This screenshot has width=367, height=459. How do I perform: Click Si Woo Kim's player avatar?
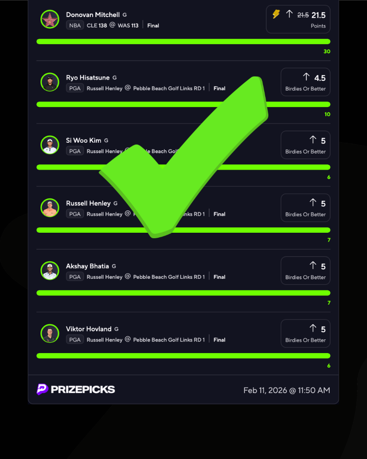(50, 145)
